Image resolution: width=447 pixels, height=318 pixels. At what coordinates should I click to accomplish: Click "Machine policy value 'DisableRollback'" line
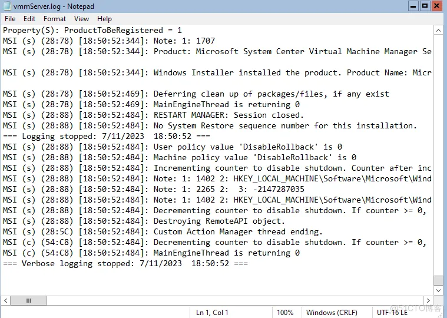180,157
